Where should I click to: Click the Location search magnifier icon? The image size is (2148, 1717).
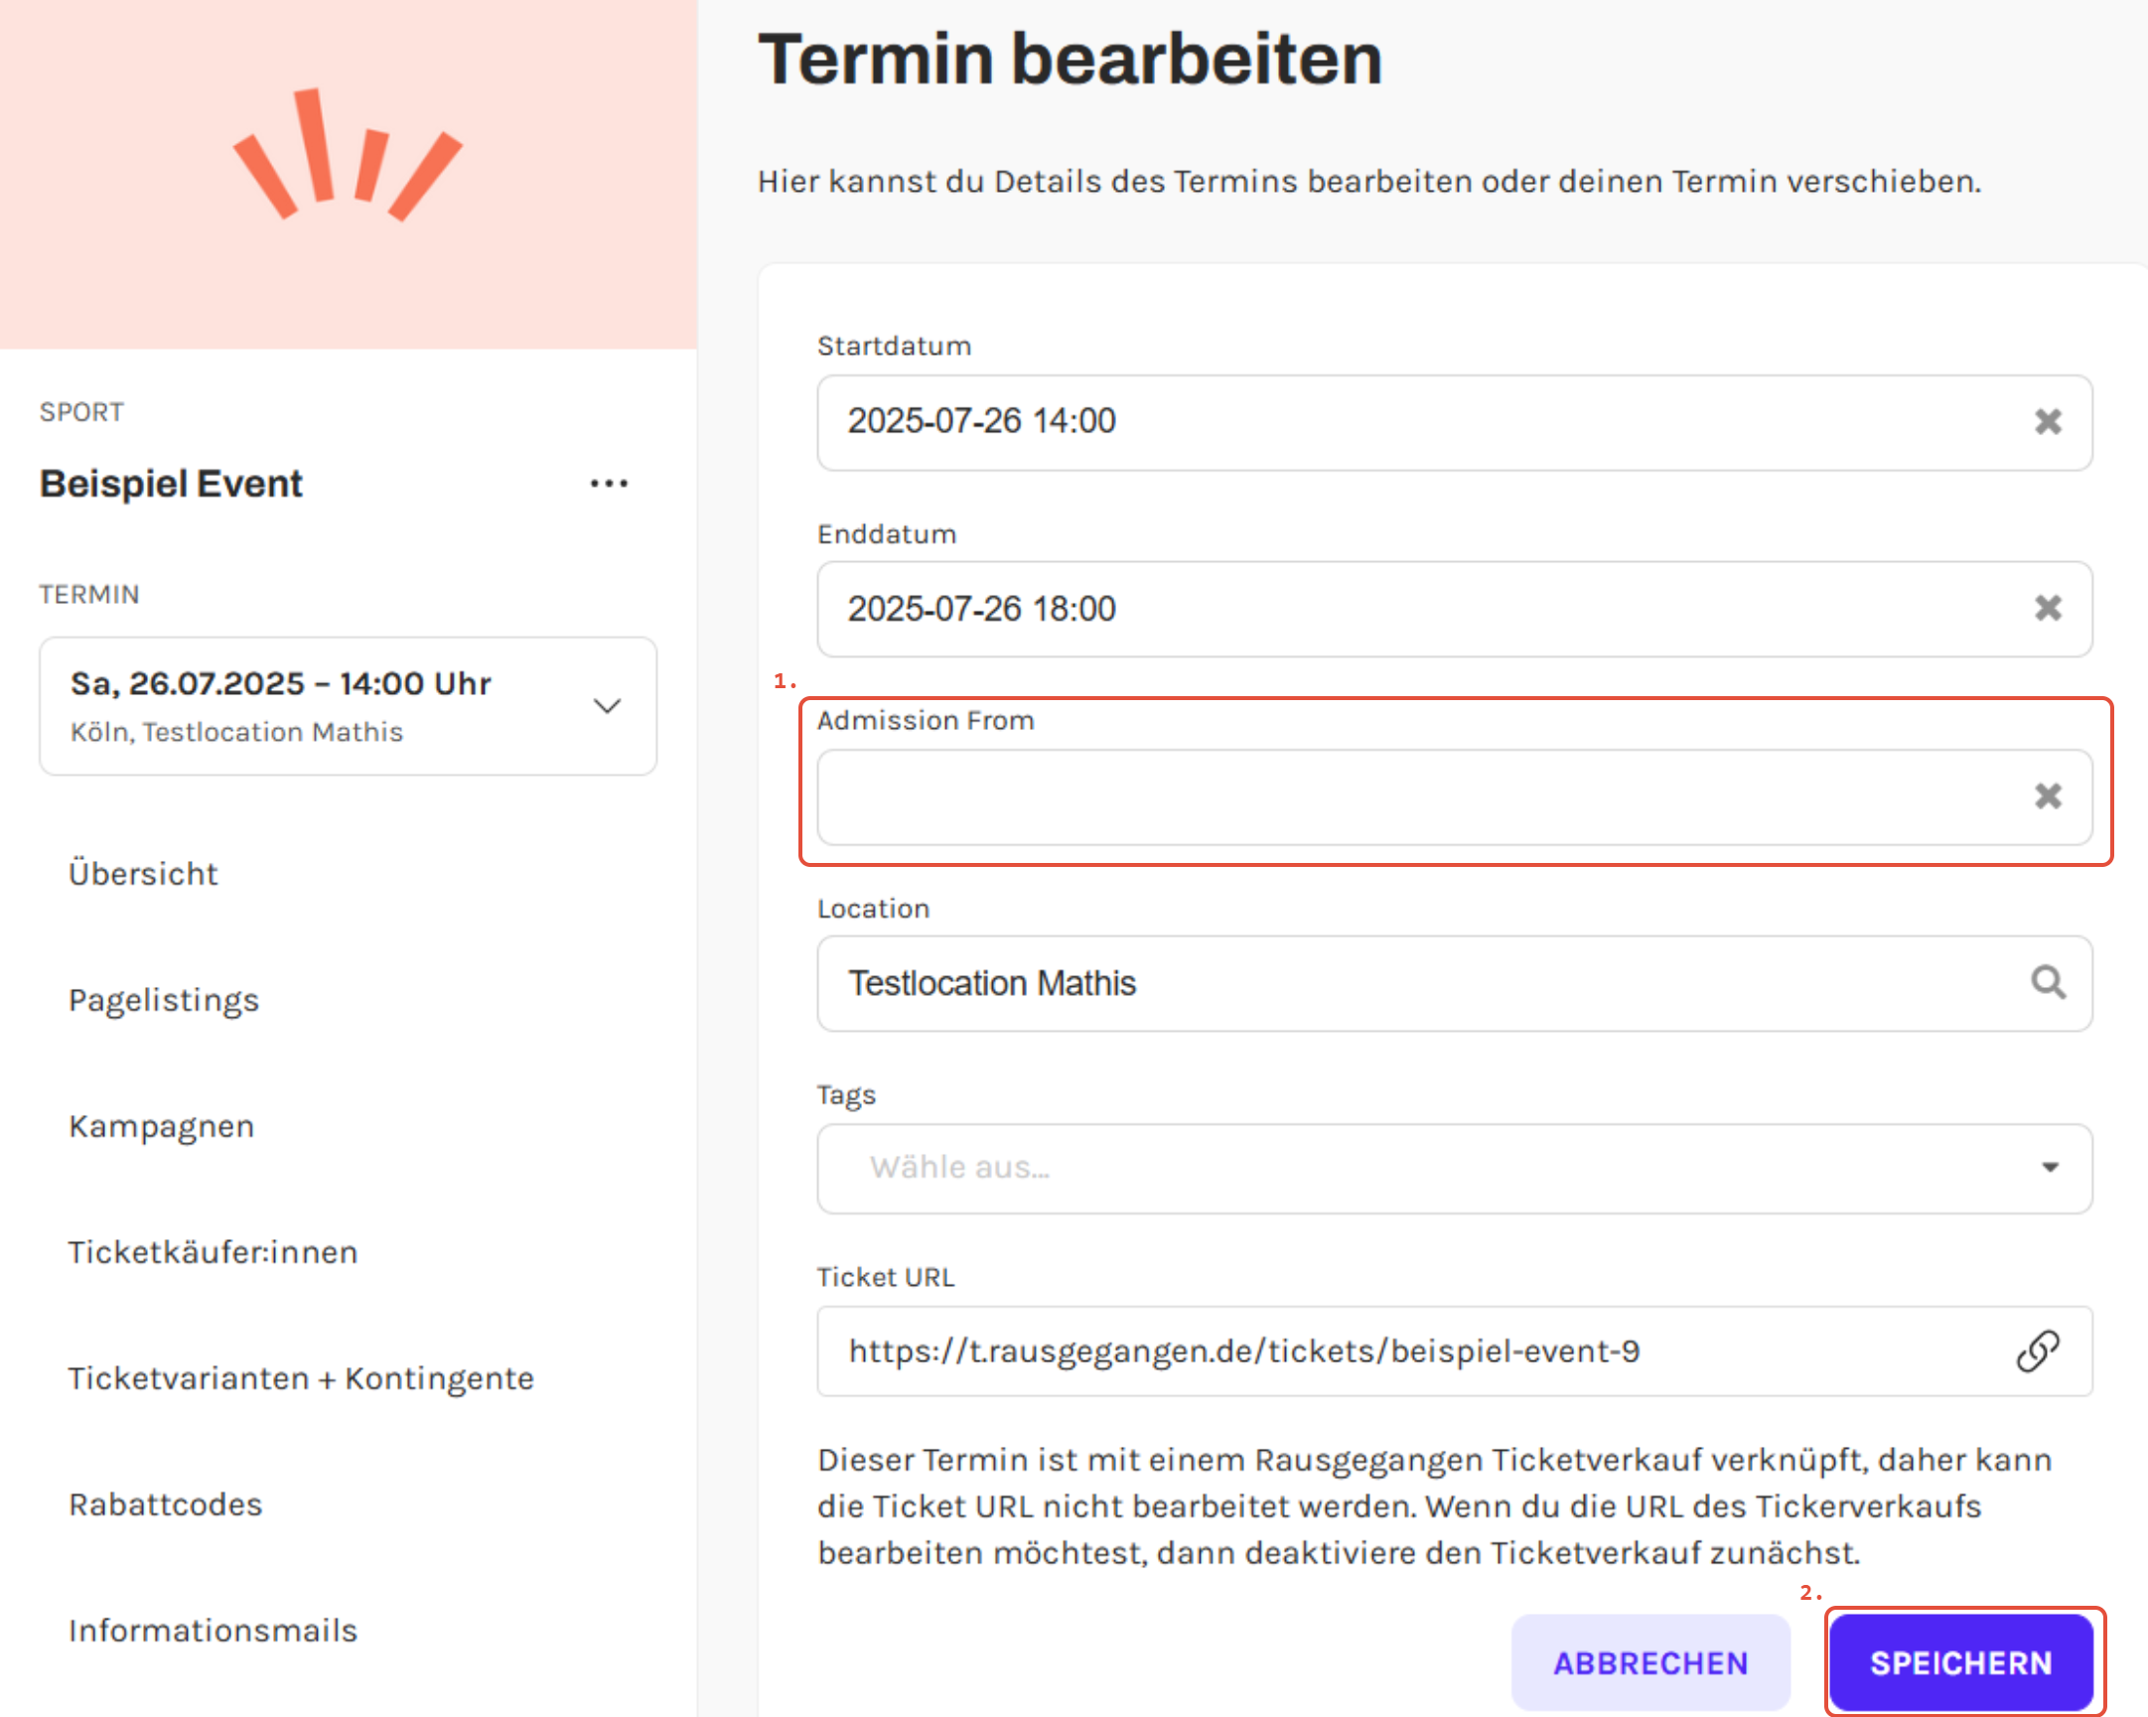[2048, 982]
